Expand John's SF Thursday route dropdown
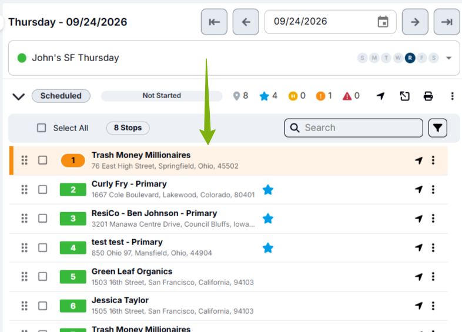Image resolution: width=462 pixels, height=332 pixels. [448, 58]
